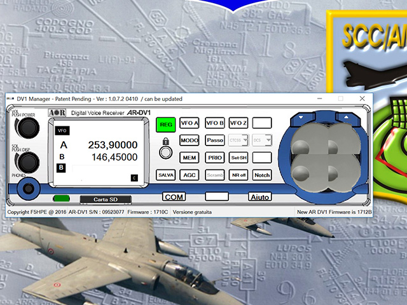Click the AR-DV1 S/N : 09523077 status text

[96, 212]
